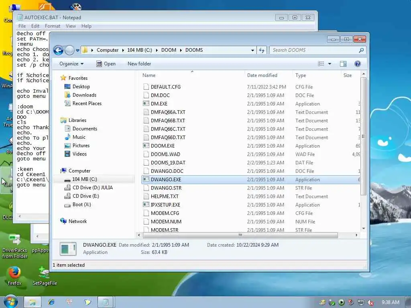Select CD Drive (E:)
The width and height of the screenshot is (411, 308).
pyautogui.click(x=86, y=196)
